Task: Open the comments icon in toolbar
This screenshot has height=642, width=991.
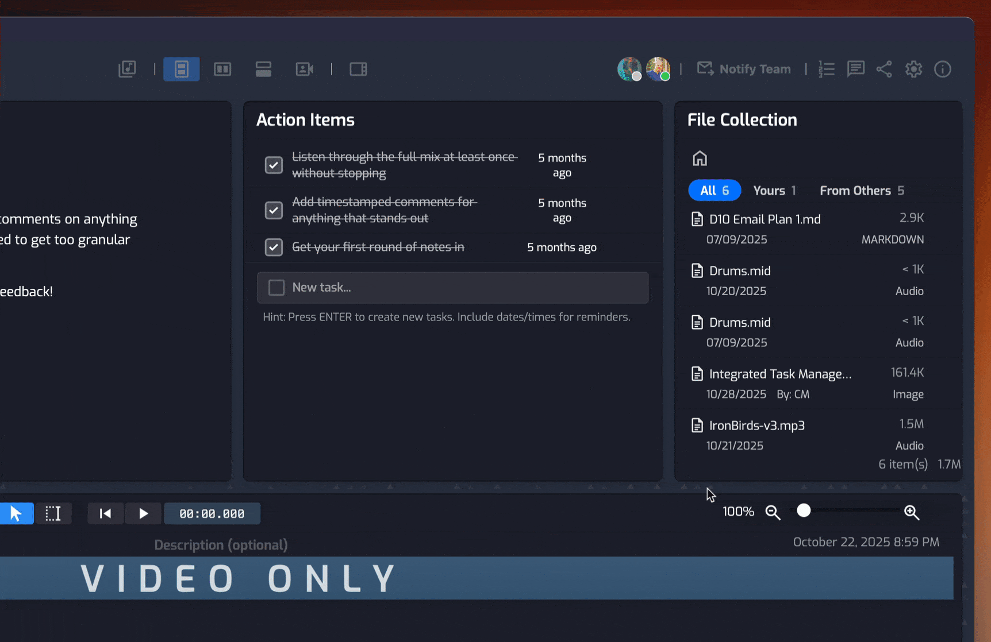Action: coord(855,69)
